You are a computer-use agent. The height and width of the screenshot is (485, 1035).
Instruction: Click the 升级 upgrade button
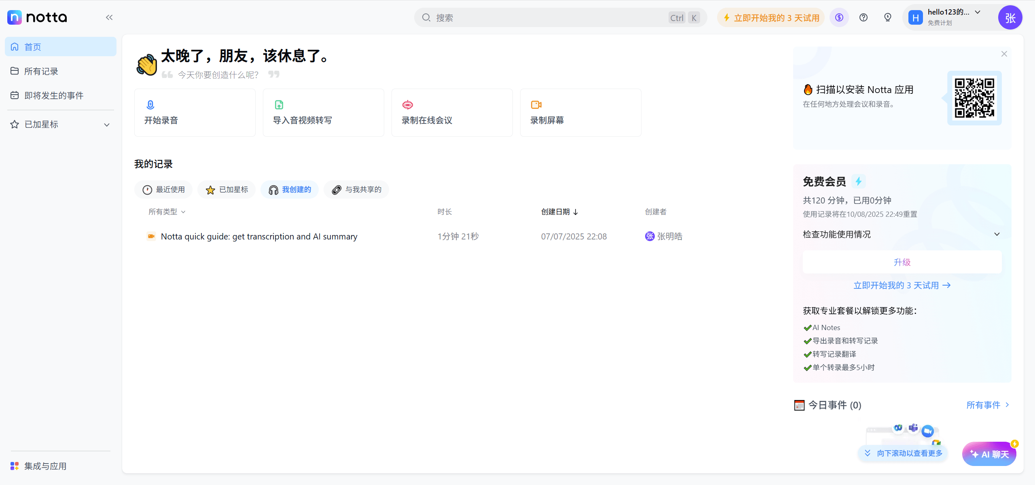902,262
